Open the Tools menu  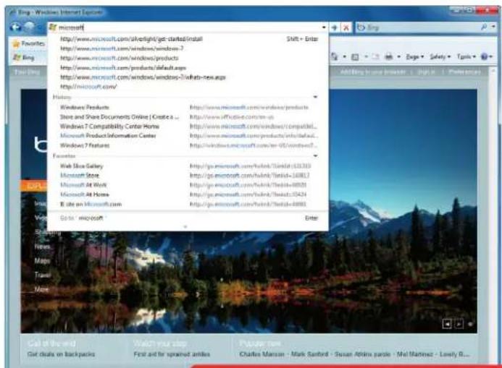pyautogui.click(x=467, y=57)
